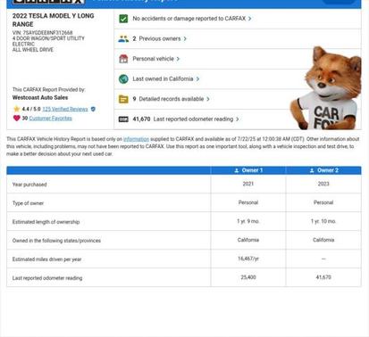Expand the Detailed records available chevron
This screenshot has height=337, width=369.
pos(208,99)
